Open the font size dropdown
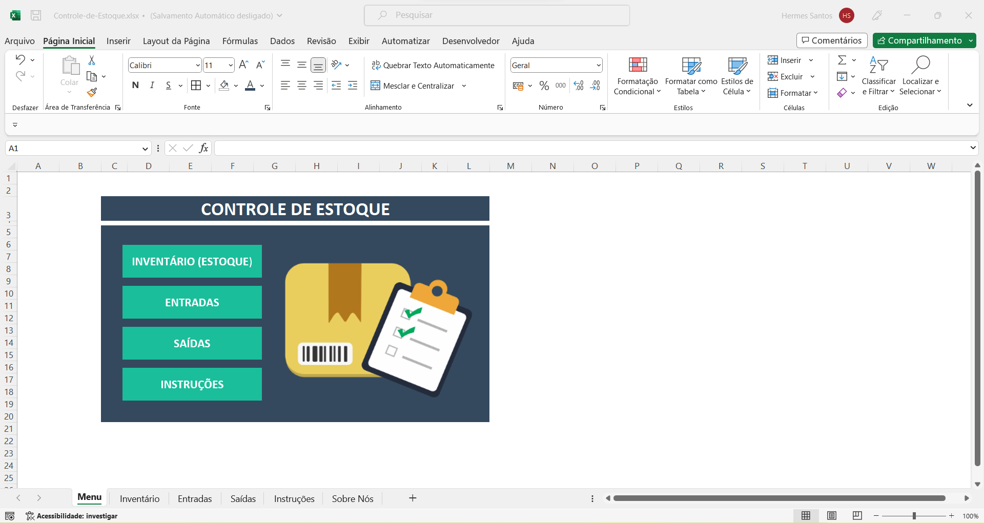The height and width of the screenshot is (523, 984). click(x=231, y=65)
